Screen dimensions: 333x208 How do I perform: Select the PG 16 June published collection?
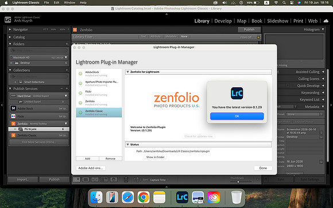38,129
